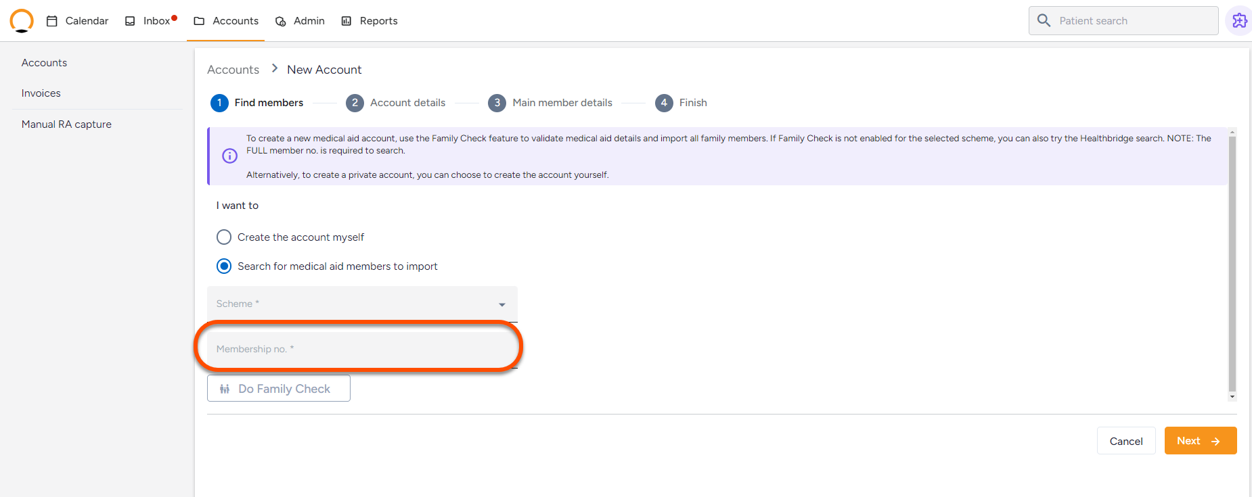Click the info icon in the purple notice

pyautogui.click(x=230, y=156)
